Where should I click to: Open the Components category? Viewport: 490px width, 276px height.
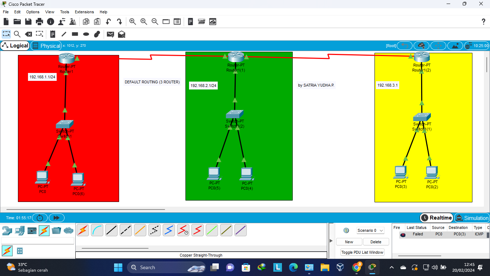pos(32,230)
